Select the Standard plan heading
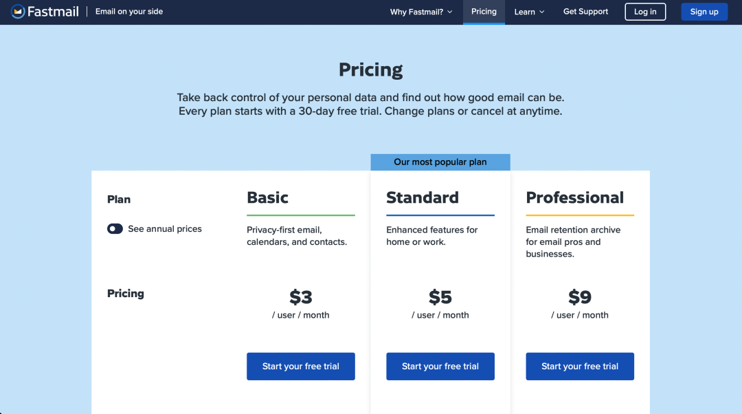The height and width of the screenshot is (414, 742). pos(422,197)
